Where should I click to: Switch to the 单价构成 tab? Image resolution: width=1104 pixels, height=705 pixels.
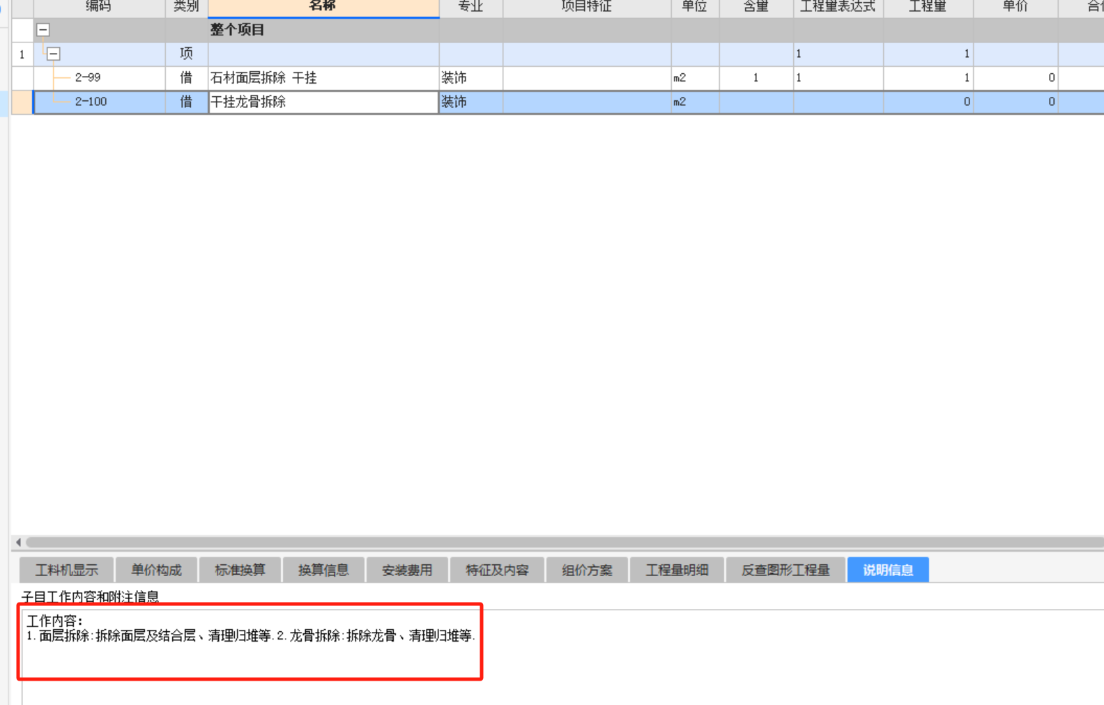[156, 570]
